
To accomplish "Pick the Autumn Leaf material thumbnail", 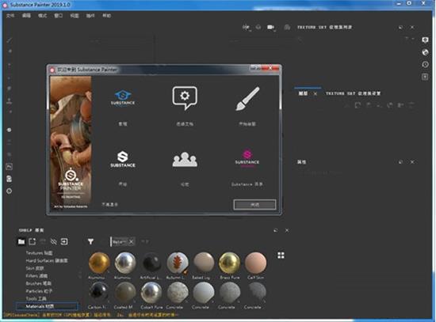I will tap(178, 263).
